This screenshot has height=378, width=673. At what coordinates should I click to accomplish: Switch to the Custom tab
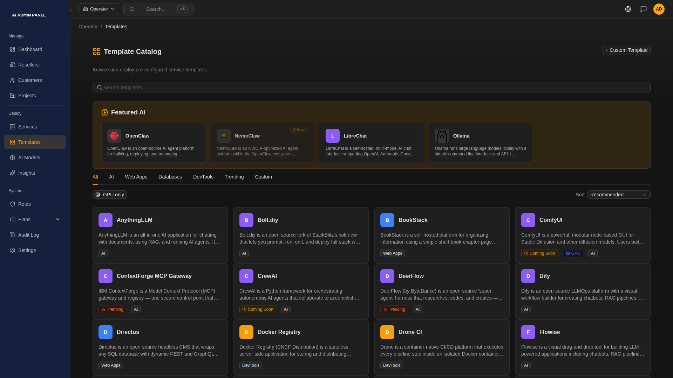[x=264, y=177]
